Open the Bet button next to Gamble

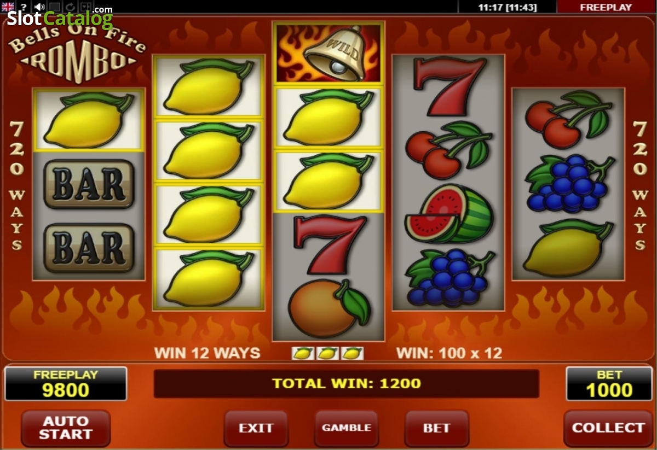[436, 428]
